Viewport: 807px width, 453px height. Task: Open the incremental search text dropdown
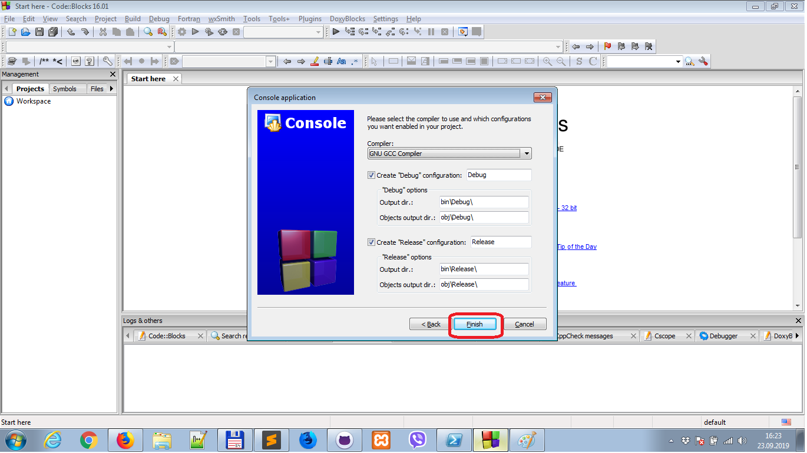[x=271, y=61]
